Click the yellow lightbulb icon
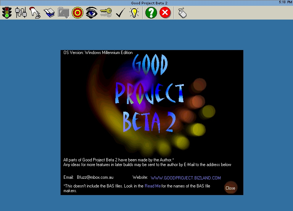293x211 pixels. point(134,13)
